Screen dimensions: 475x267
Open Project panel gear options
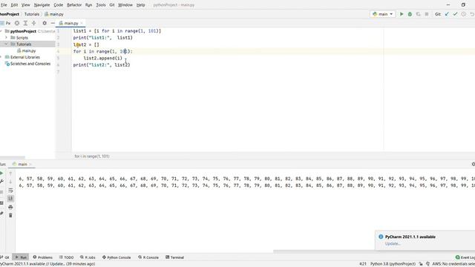coord(45,23)
